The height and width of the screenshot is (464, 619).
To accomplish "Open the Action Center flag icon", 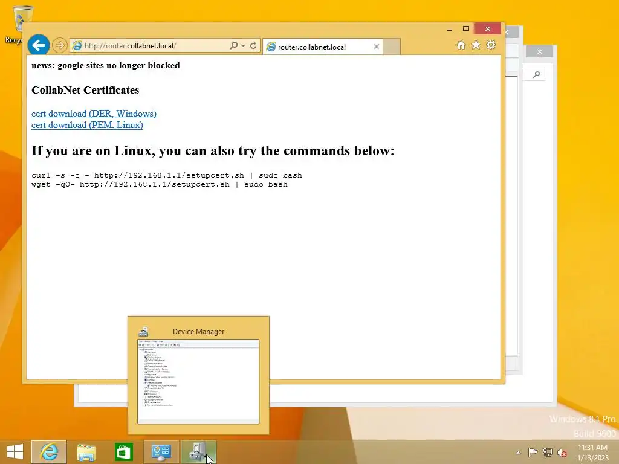I will [x=533, y=452].
